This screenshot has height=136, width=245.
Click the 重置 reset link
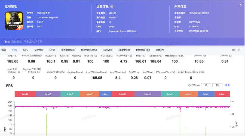point(227,85)
